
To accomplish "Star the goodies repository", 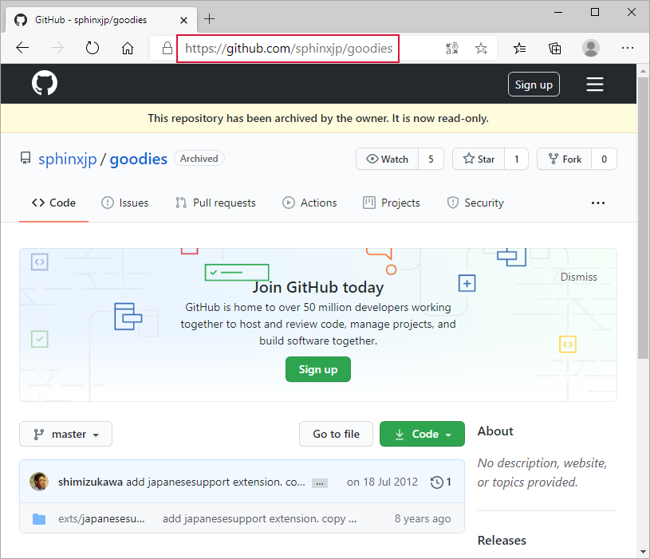I will (x=479, y=159).
